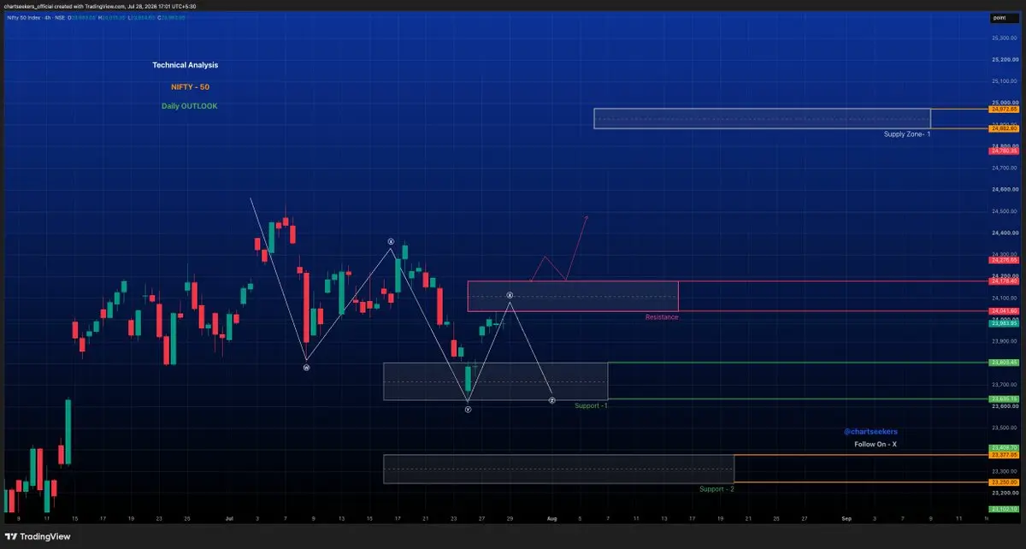This screenshot has height=549, width=1026.
Task: Select the orange 'NIFTY - 50' label
Action: tap(189, 86)
